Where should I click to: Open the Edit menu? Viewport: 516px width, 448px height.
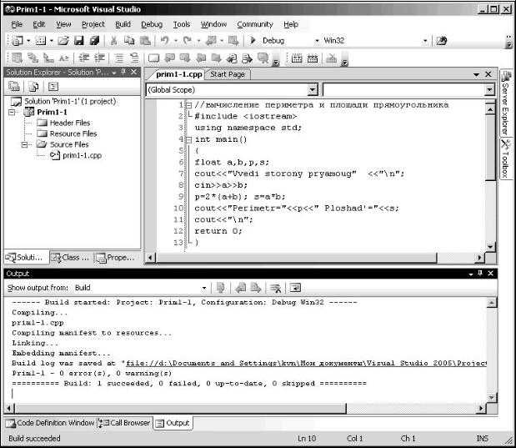click(x=39, y=24)
